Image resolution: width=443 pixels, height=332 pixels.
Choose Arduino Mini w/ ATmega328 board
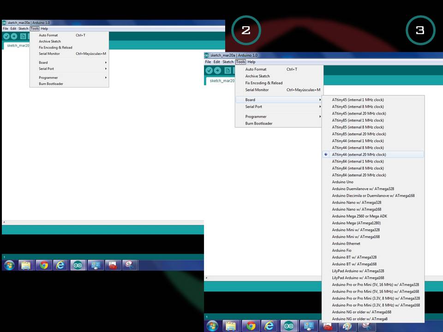pyautogui.click(x=373, y=230)
